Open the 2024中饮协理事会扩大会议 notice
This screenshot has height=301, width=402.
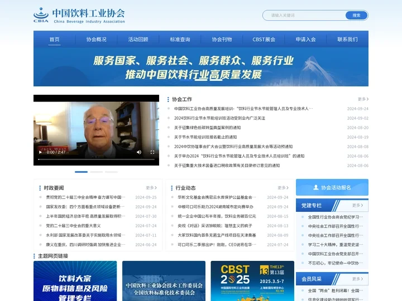[233, 147]
